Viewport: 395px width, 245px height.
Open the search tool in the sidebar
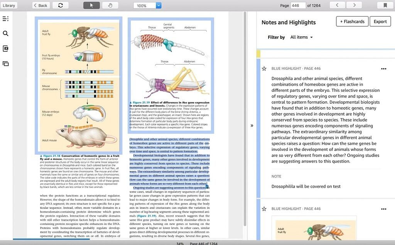[5, 33]
